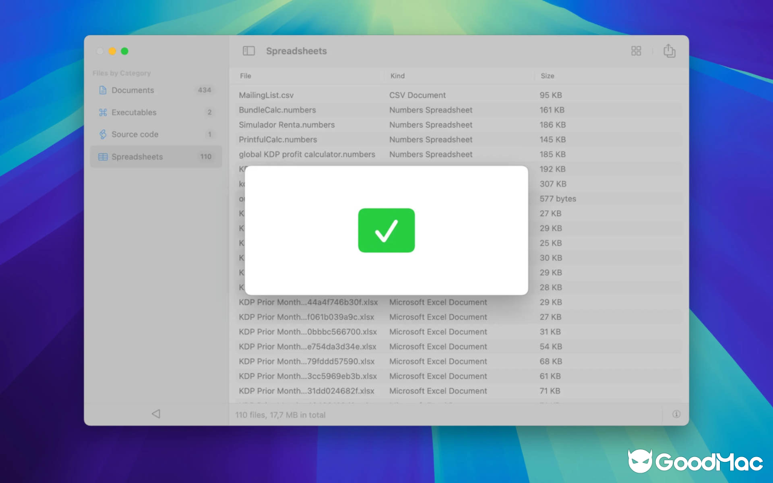The image size is (773, 483).
Task: Sort the list using the File column header
Action: pyautogui.click(x=246, y=75)
